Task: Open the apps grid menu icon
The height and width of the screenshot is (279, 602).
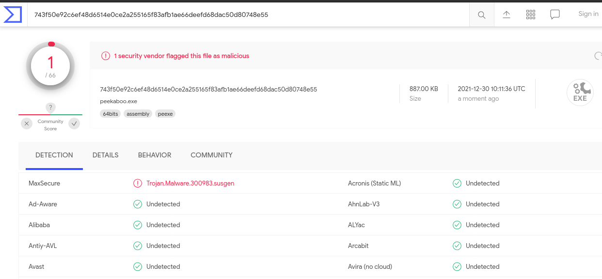Action: pos(530,14)
